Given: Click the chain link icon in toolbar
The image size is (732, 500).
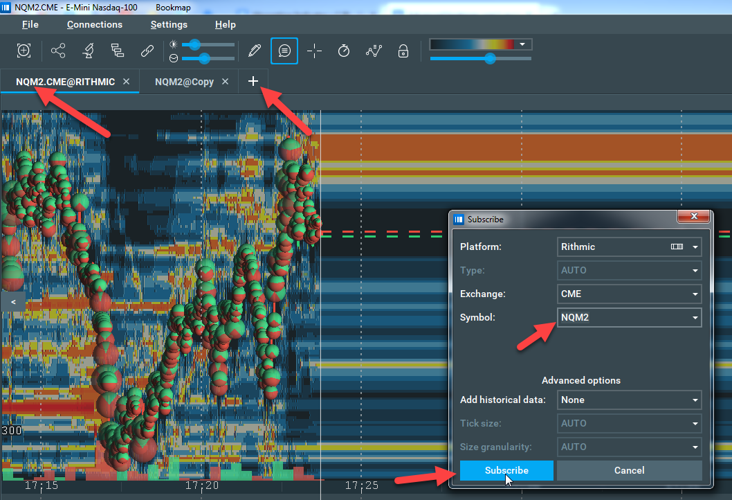Looking at the screenshot, I should (147, 51).
